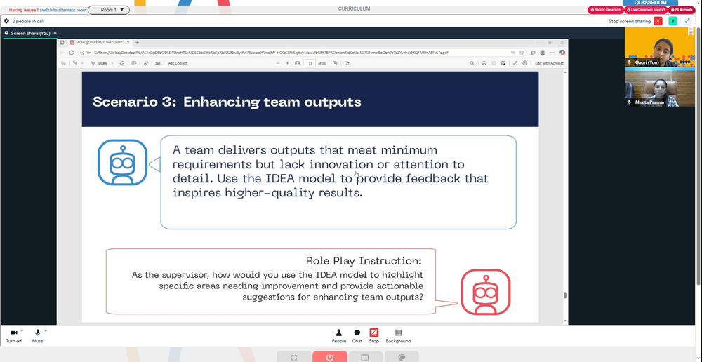Rotate the PDF page
Image resolution: width=702 pixels, height=362 pixels.
[x=335, y=63]
